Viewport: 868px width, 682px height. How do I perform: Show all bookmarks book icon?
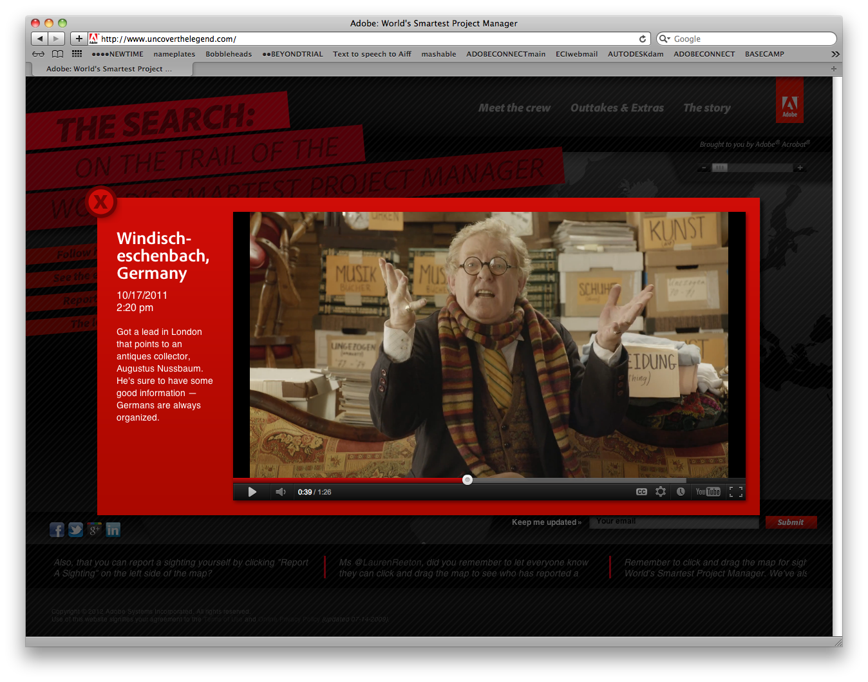58,54
